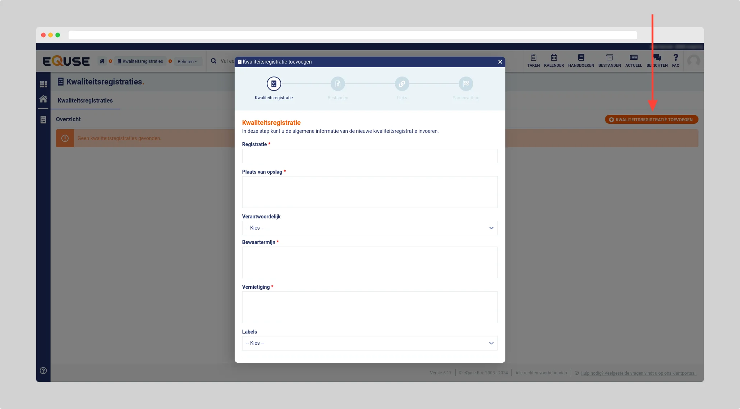The image size is (740, 409).
Task: Click the help circle icon in sidebar
Action: point(43,370)
